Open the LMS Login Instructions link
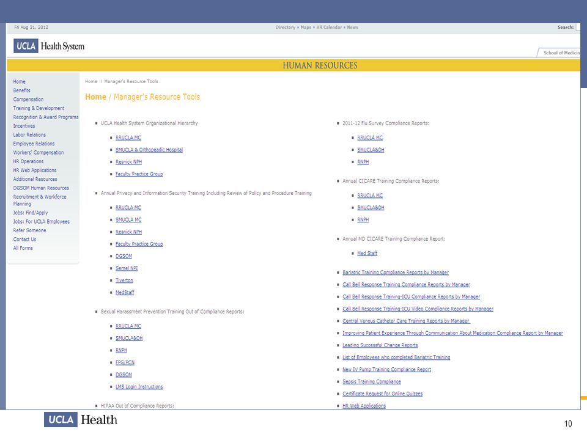 click(x=139, y=387)
